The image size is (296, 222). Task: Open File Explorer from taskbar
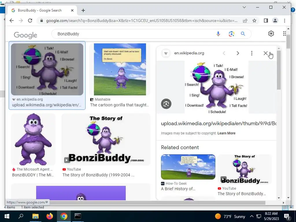(35, 216)
